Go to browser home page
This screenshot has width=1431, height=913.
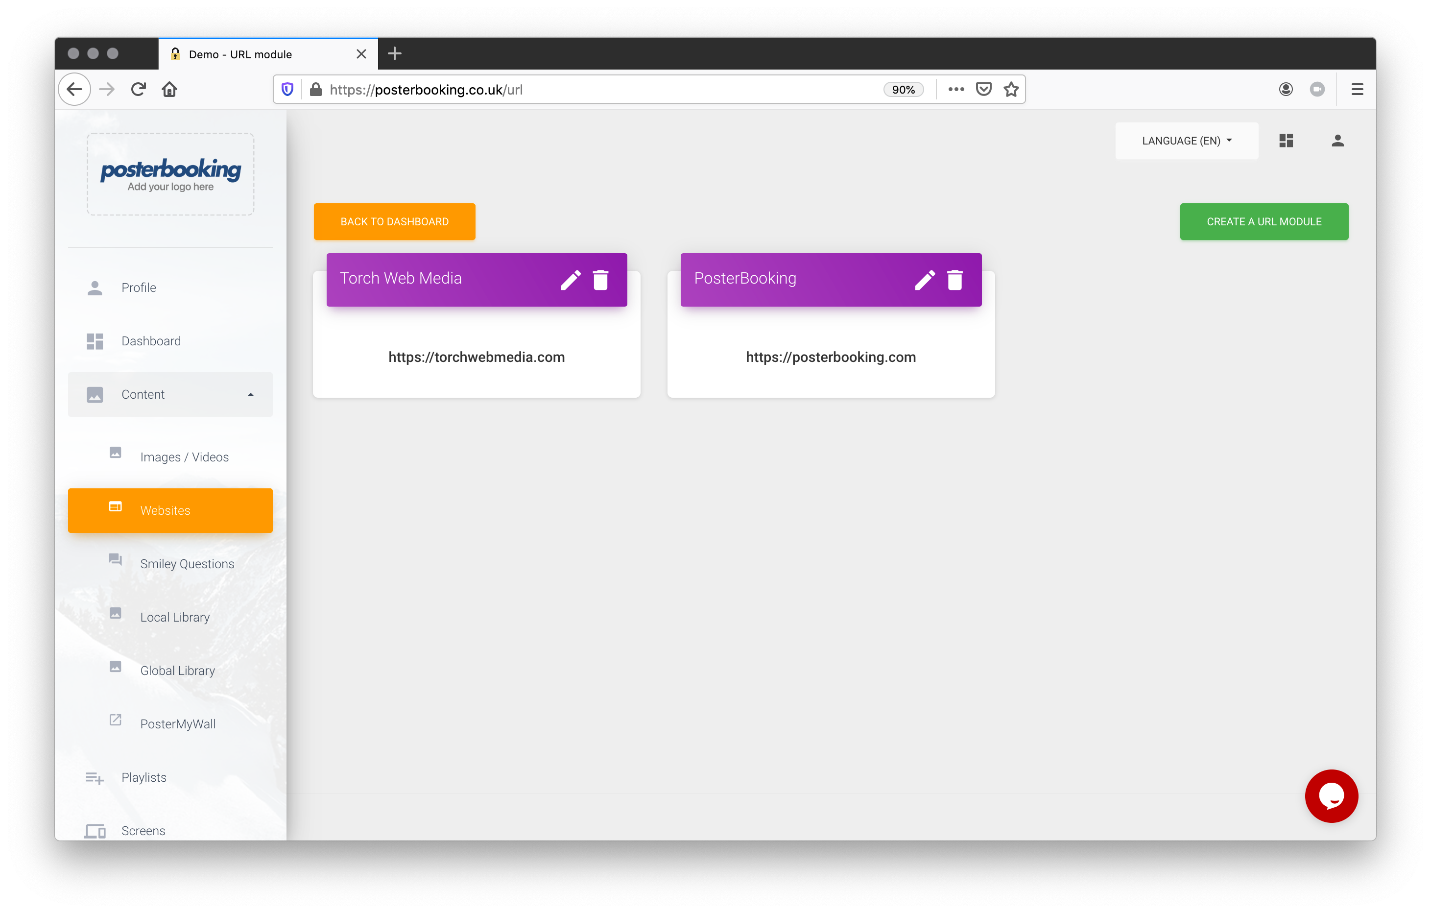point(169,89)
